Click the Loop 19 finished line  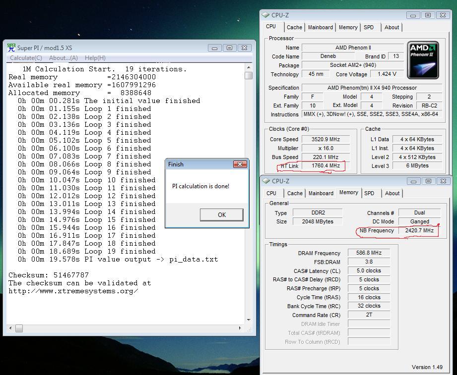(86, 251)
